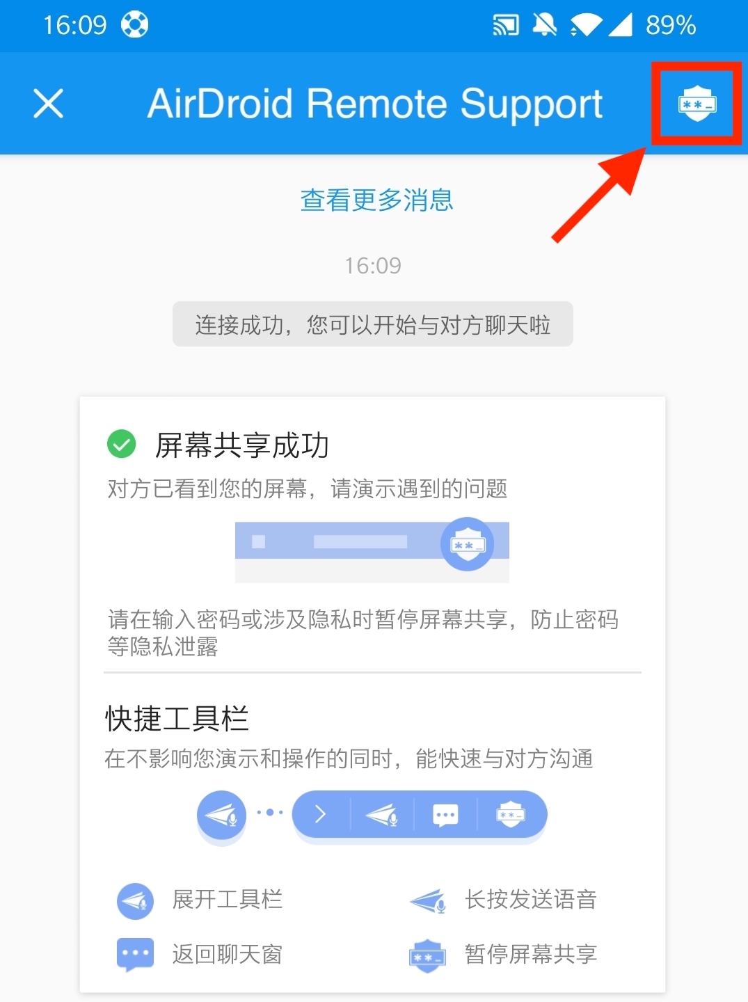The image size is (748, 1002).
Task: Tap the 长按发送语音 paper plane icon
Action: pyautogui.click(x=429, y=901)
